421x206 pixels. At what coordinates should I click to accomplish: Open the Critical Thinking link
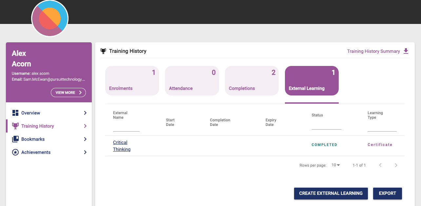(122, 146)
